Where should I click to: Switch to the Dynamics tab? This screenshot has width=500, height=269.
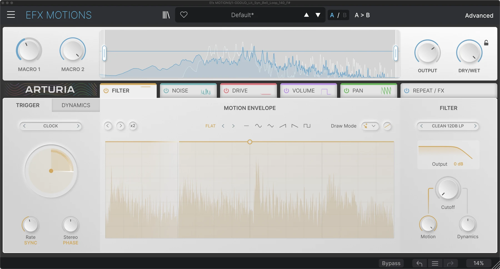coord(76,105)
